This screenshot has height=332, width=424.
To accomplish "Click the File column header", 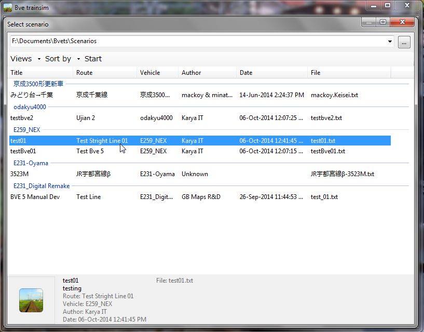I will [349, 73].
